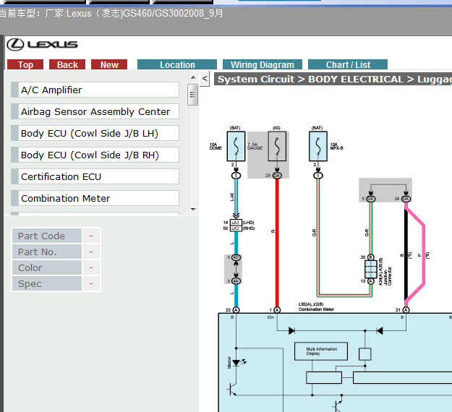Click the red Back button
452x412 pixels.
67,64
